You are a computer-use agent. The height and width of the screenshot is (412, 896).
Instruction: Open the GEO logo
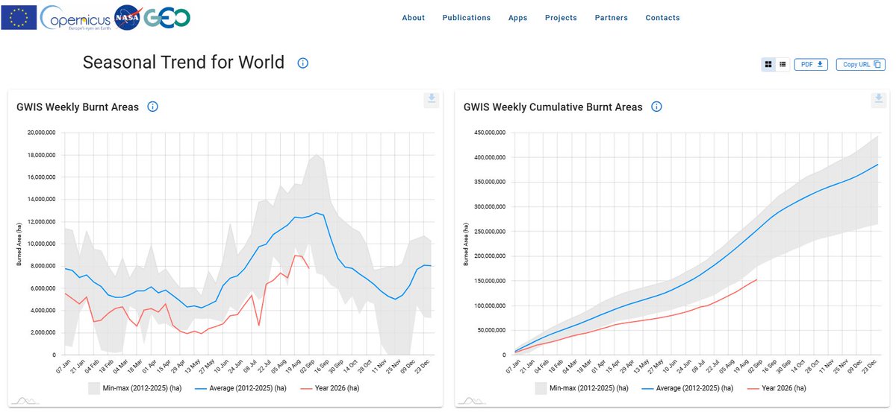pyautogui.click(x=166, y=17)
